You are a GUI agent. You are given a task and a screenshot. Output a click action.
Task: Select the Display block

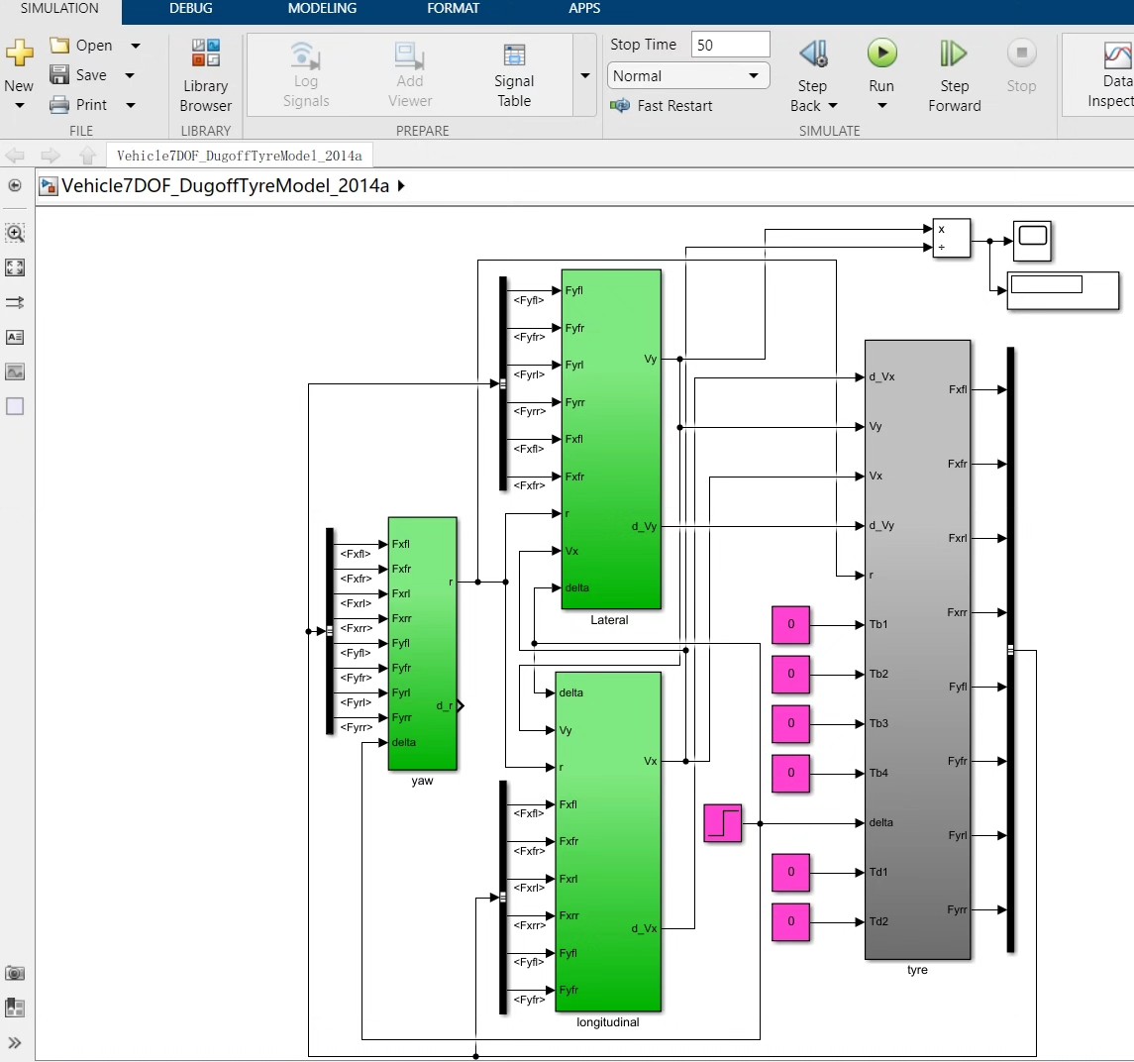click(1063, 290)
